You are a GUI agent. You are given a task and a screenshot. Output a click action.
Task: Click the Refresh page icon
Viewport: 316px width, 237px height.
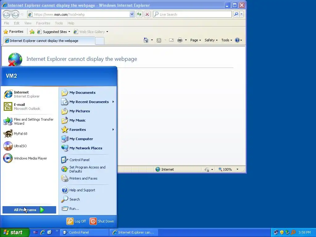[139, 14]
